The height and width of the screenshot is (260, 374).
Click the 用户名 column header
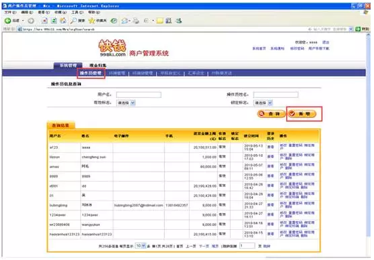(55, 136)
